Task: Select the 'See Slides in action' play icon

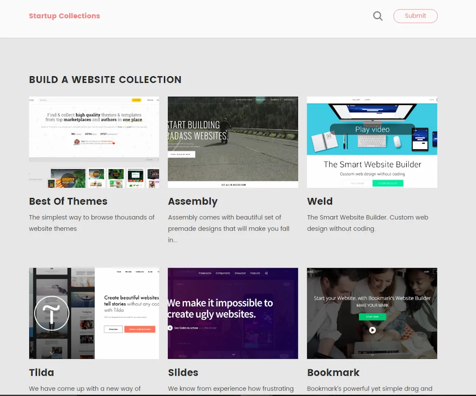Action: pos(170,328)
